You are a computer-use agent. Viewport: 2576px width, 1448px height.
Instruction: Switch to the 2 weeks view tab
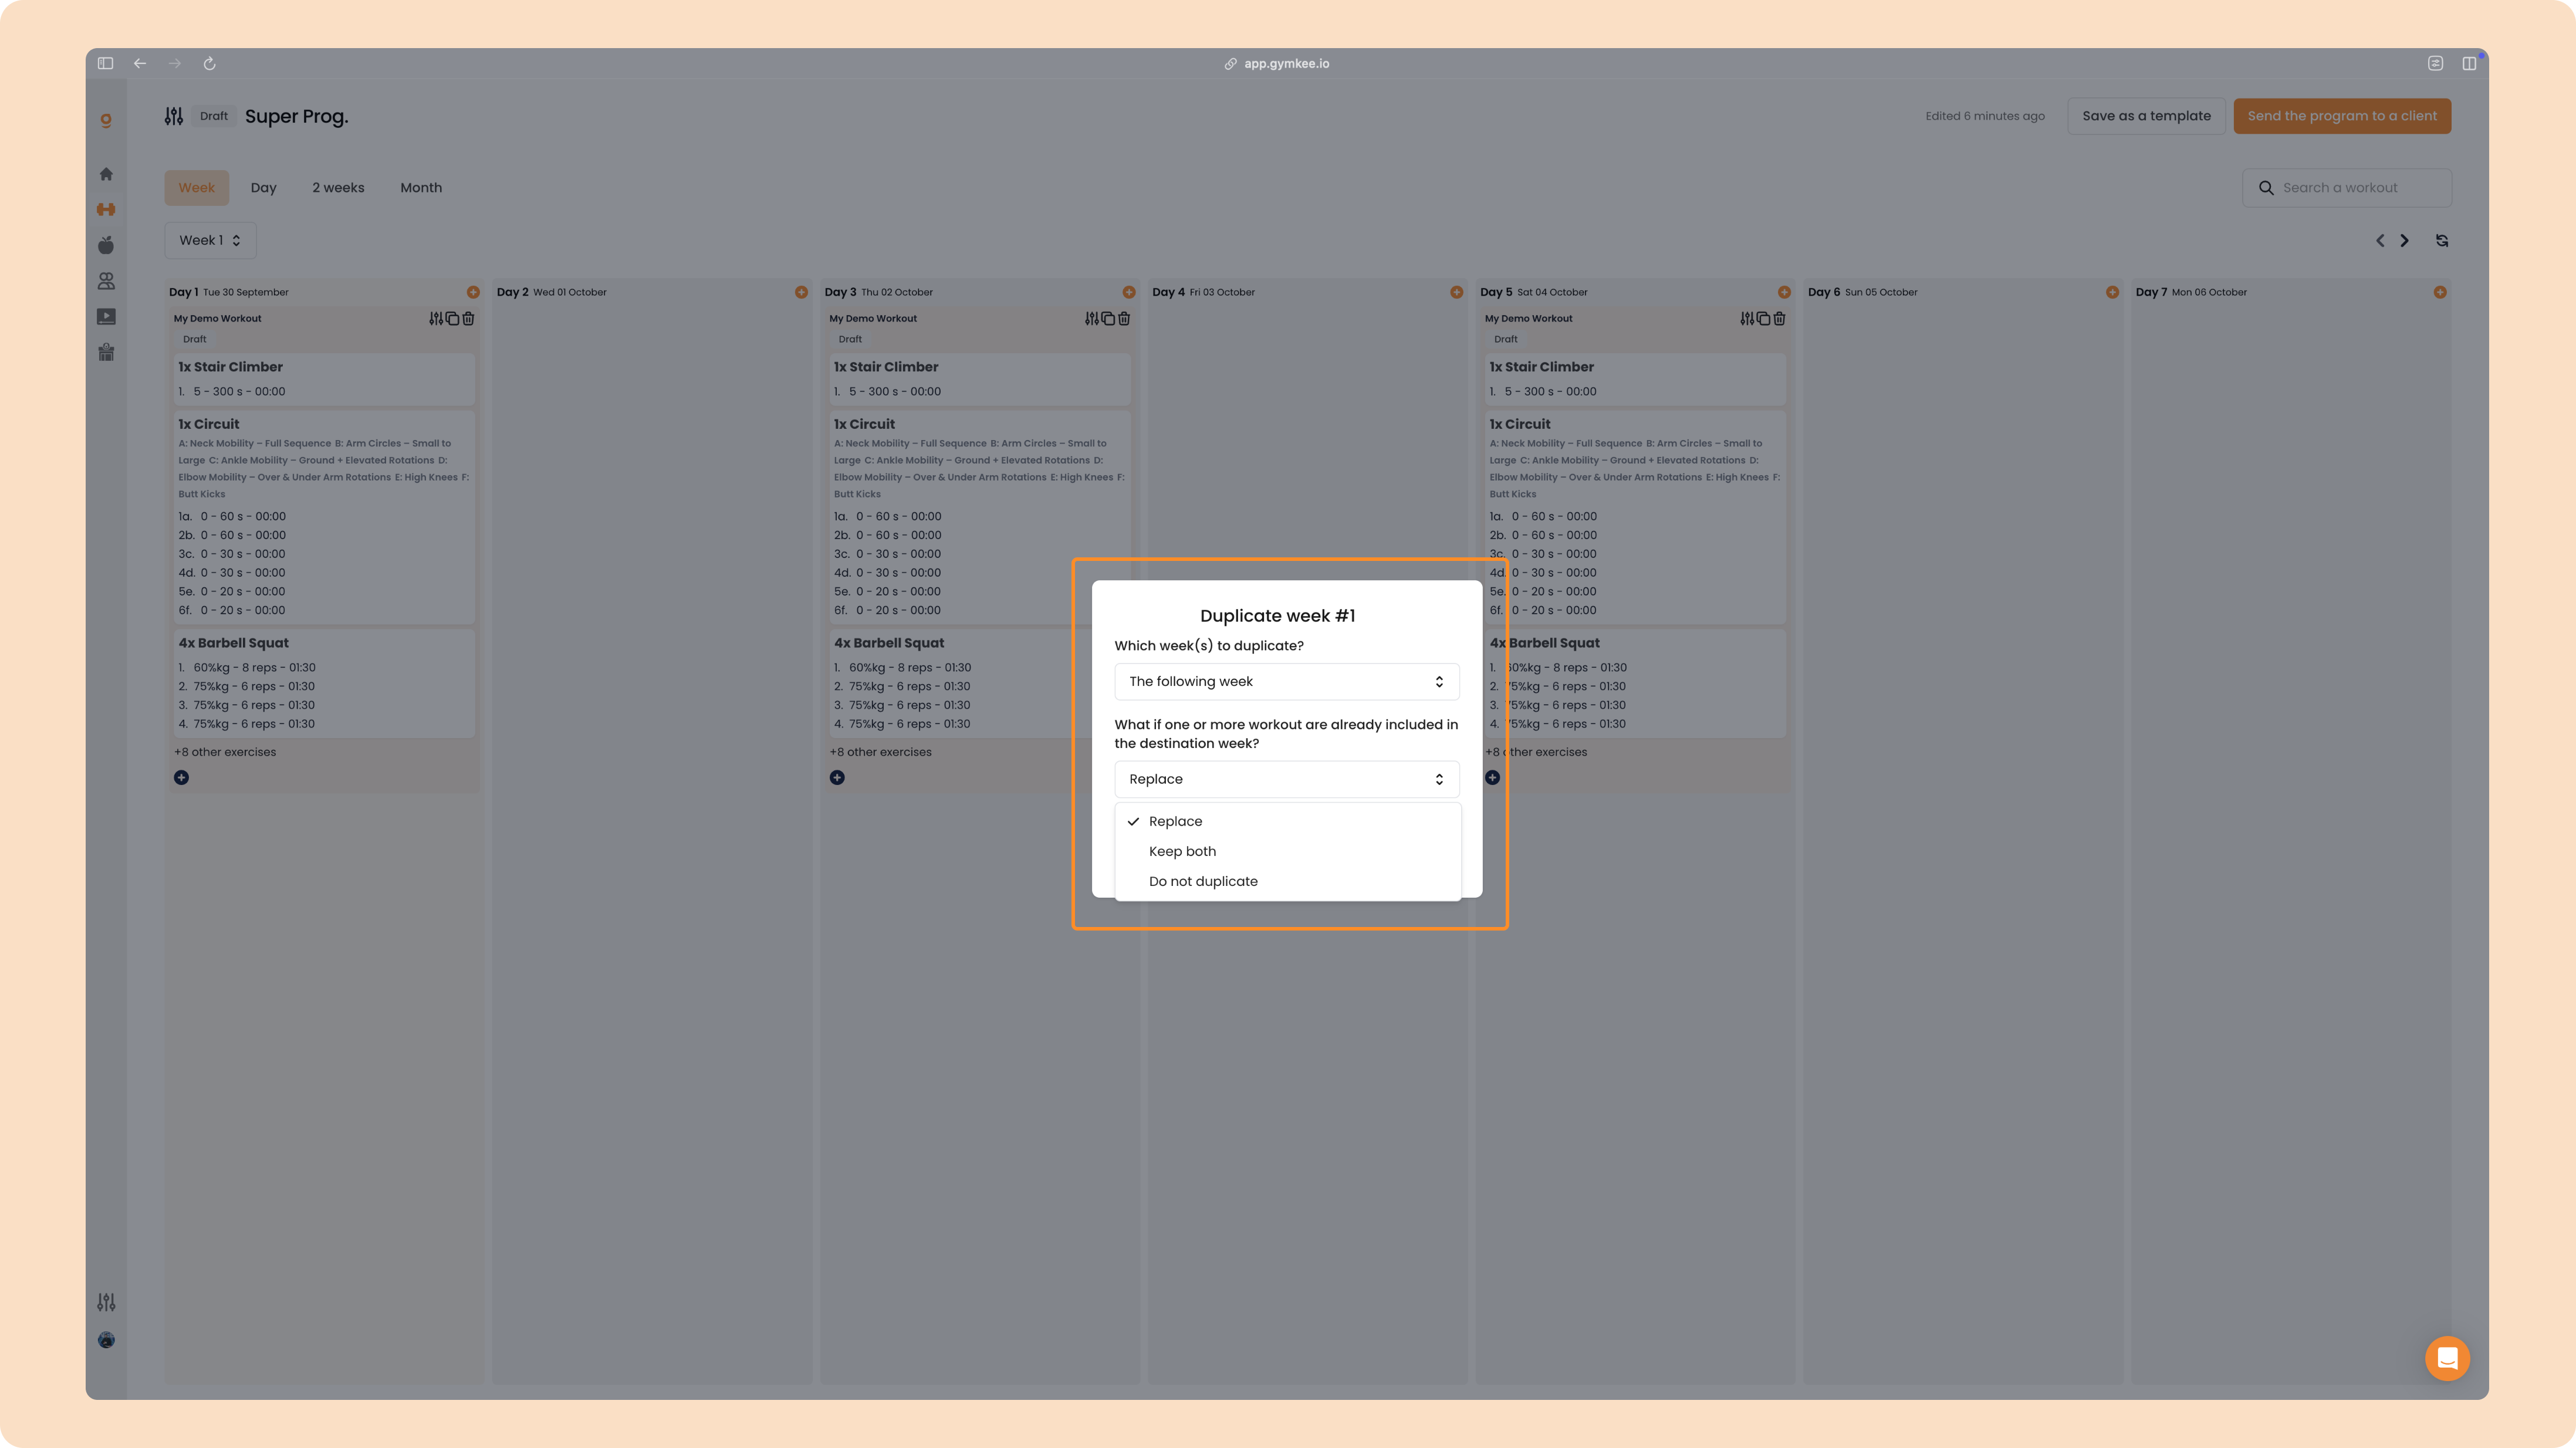tap(338, 187)
